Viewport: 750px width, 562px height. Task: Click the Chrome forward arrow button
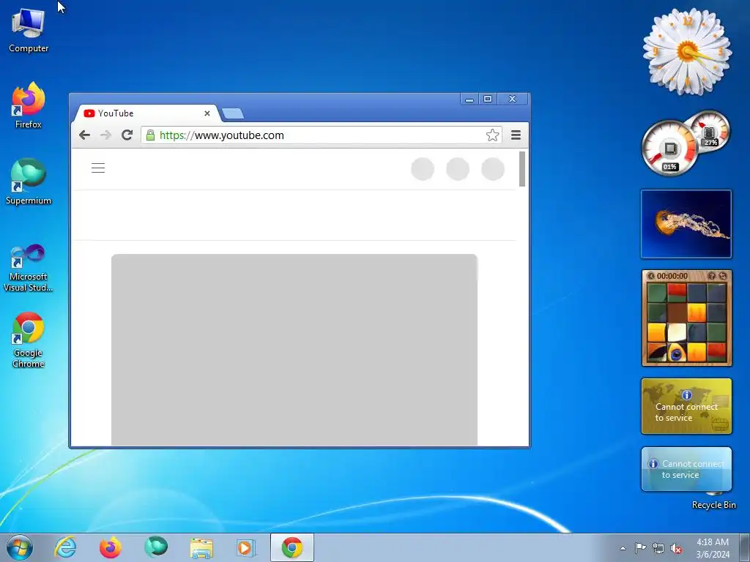[x=105, y=135]
